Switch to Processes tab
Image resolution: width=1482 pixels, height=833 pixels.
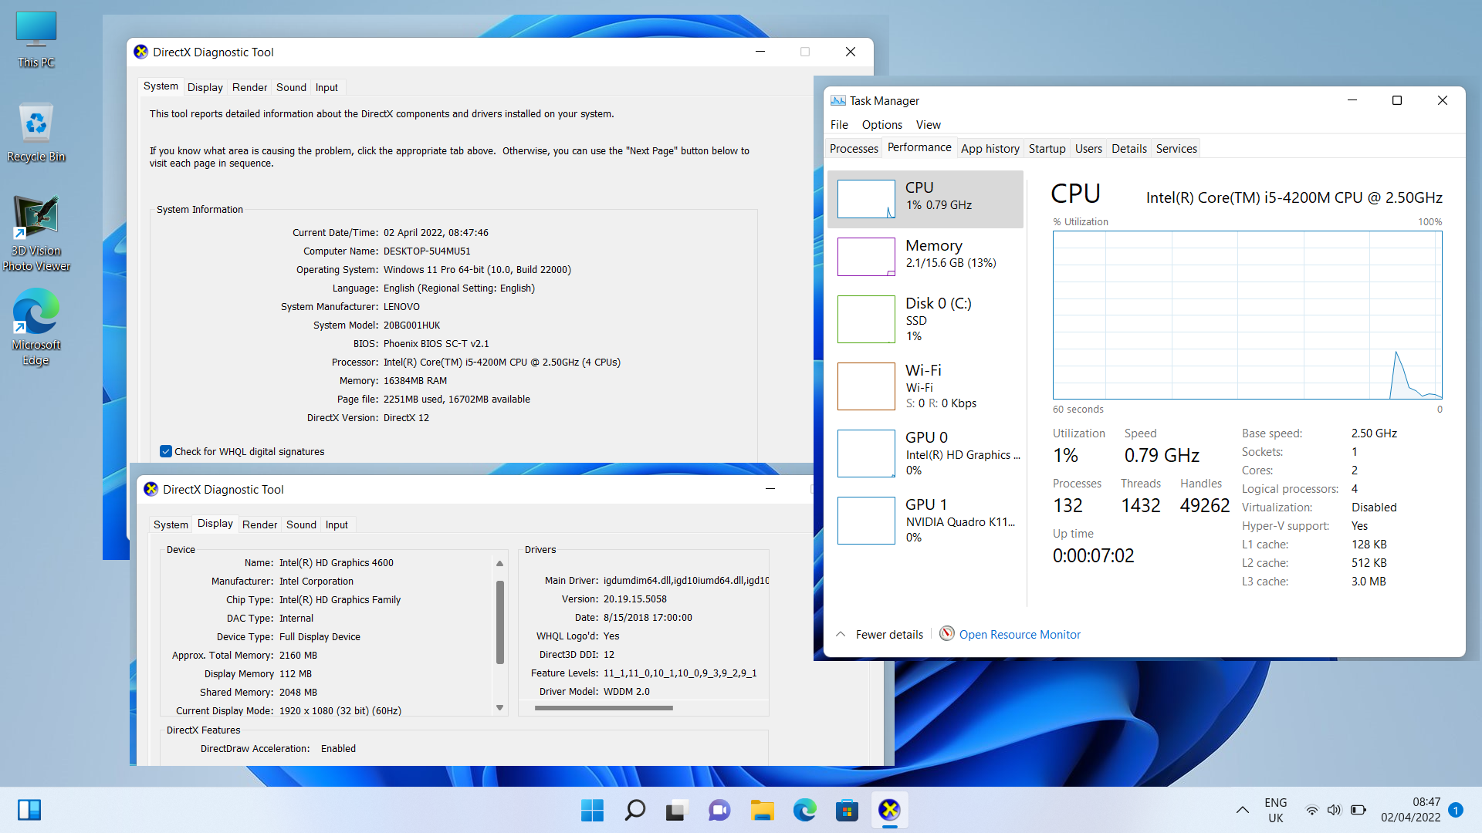(x=854, y=148)
